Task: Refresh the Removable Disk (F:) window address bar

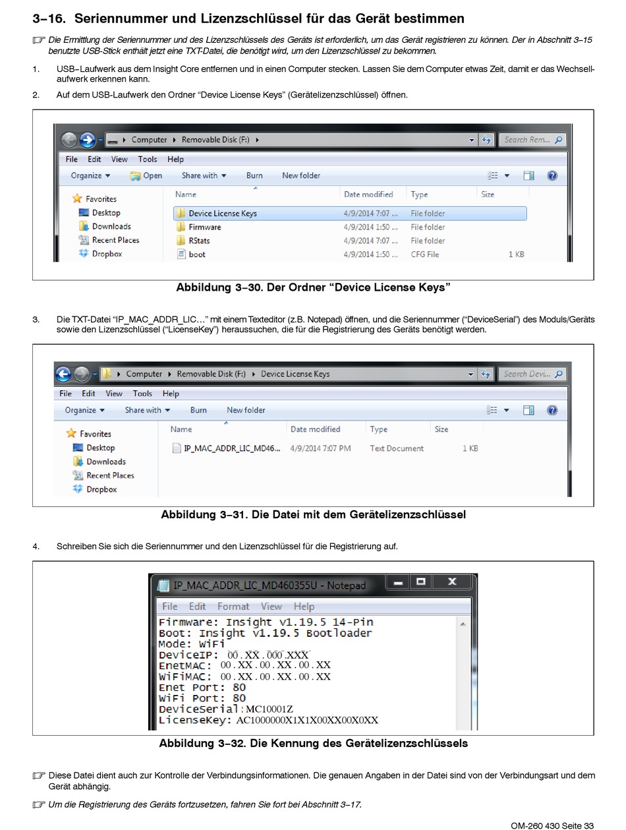Action: click(x=486, y=140)
